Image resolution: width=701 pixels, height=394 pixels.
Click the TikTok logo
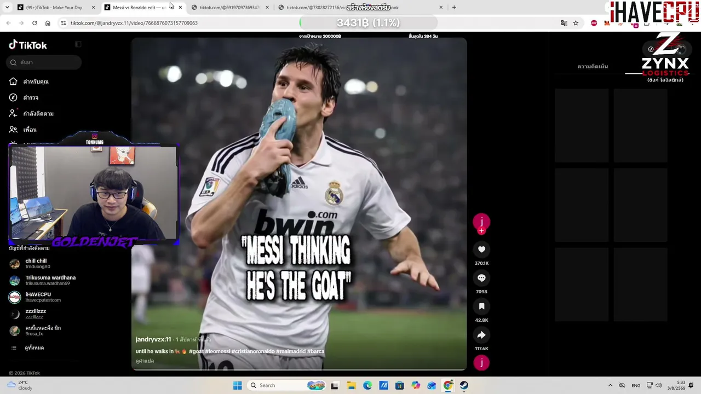28,45
